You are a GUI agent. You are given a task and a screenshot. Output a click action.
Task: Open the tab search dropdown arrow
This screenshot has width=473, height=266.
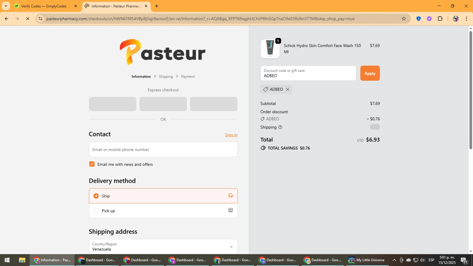pos(6,6)
